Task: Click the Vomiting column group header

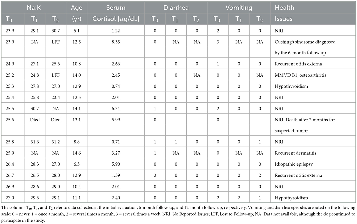Action: tap(239, 8)
